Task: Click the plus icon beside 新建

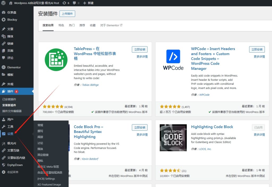Action: pyautogui.click(x=85, y=3)
